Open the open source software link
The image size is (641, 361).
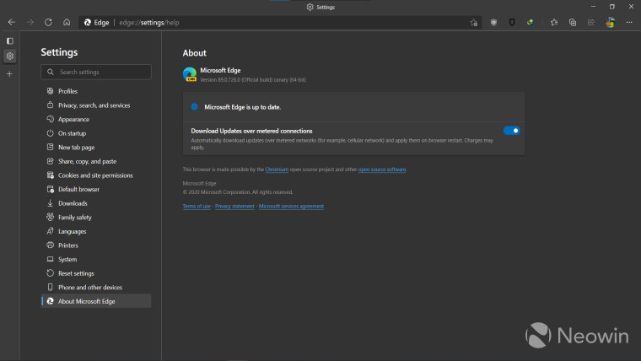(382, 170)
